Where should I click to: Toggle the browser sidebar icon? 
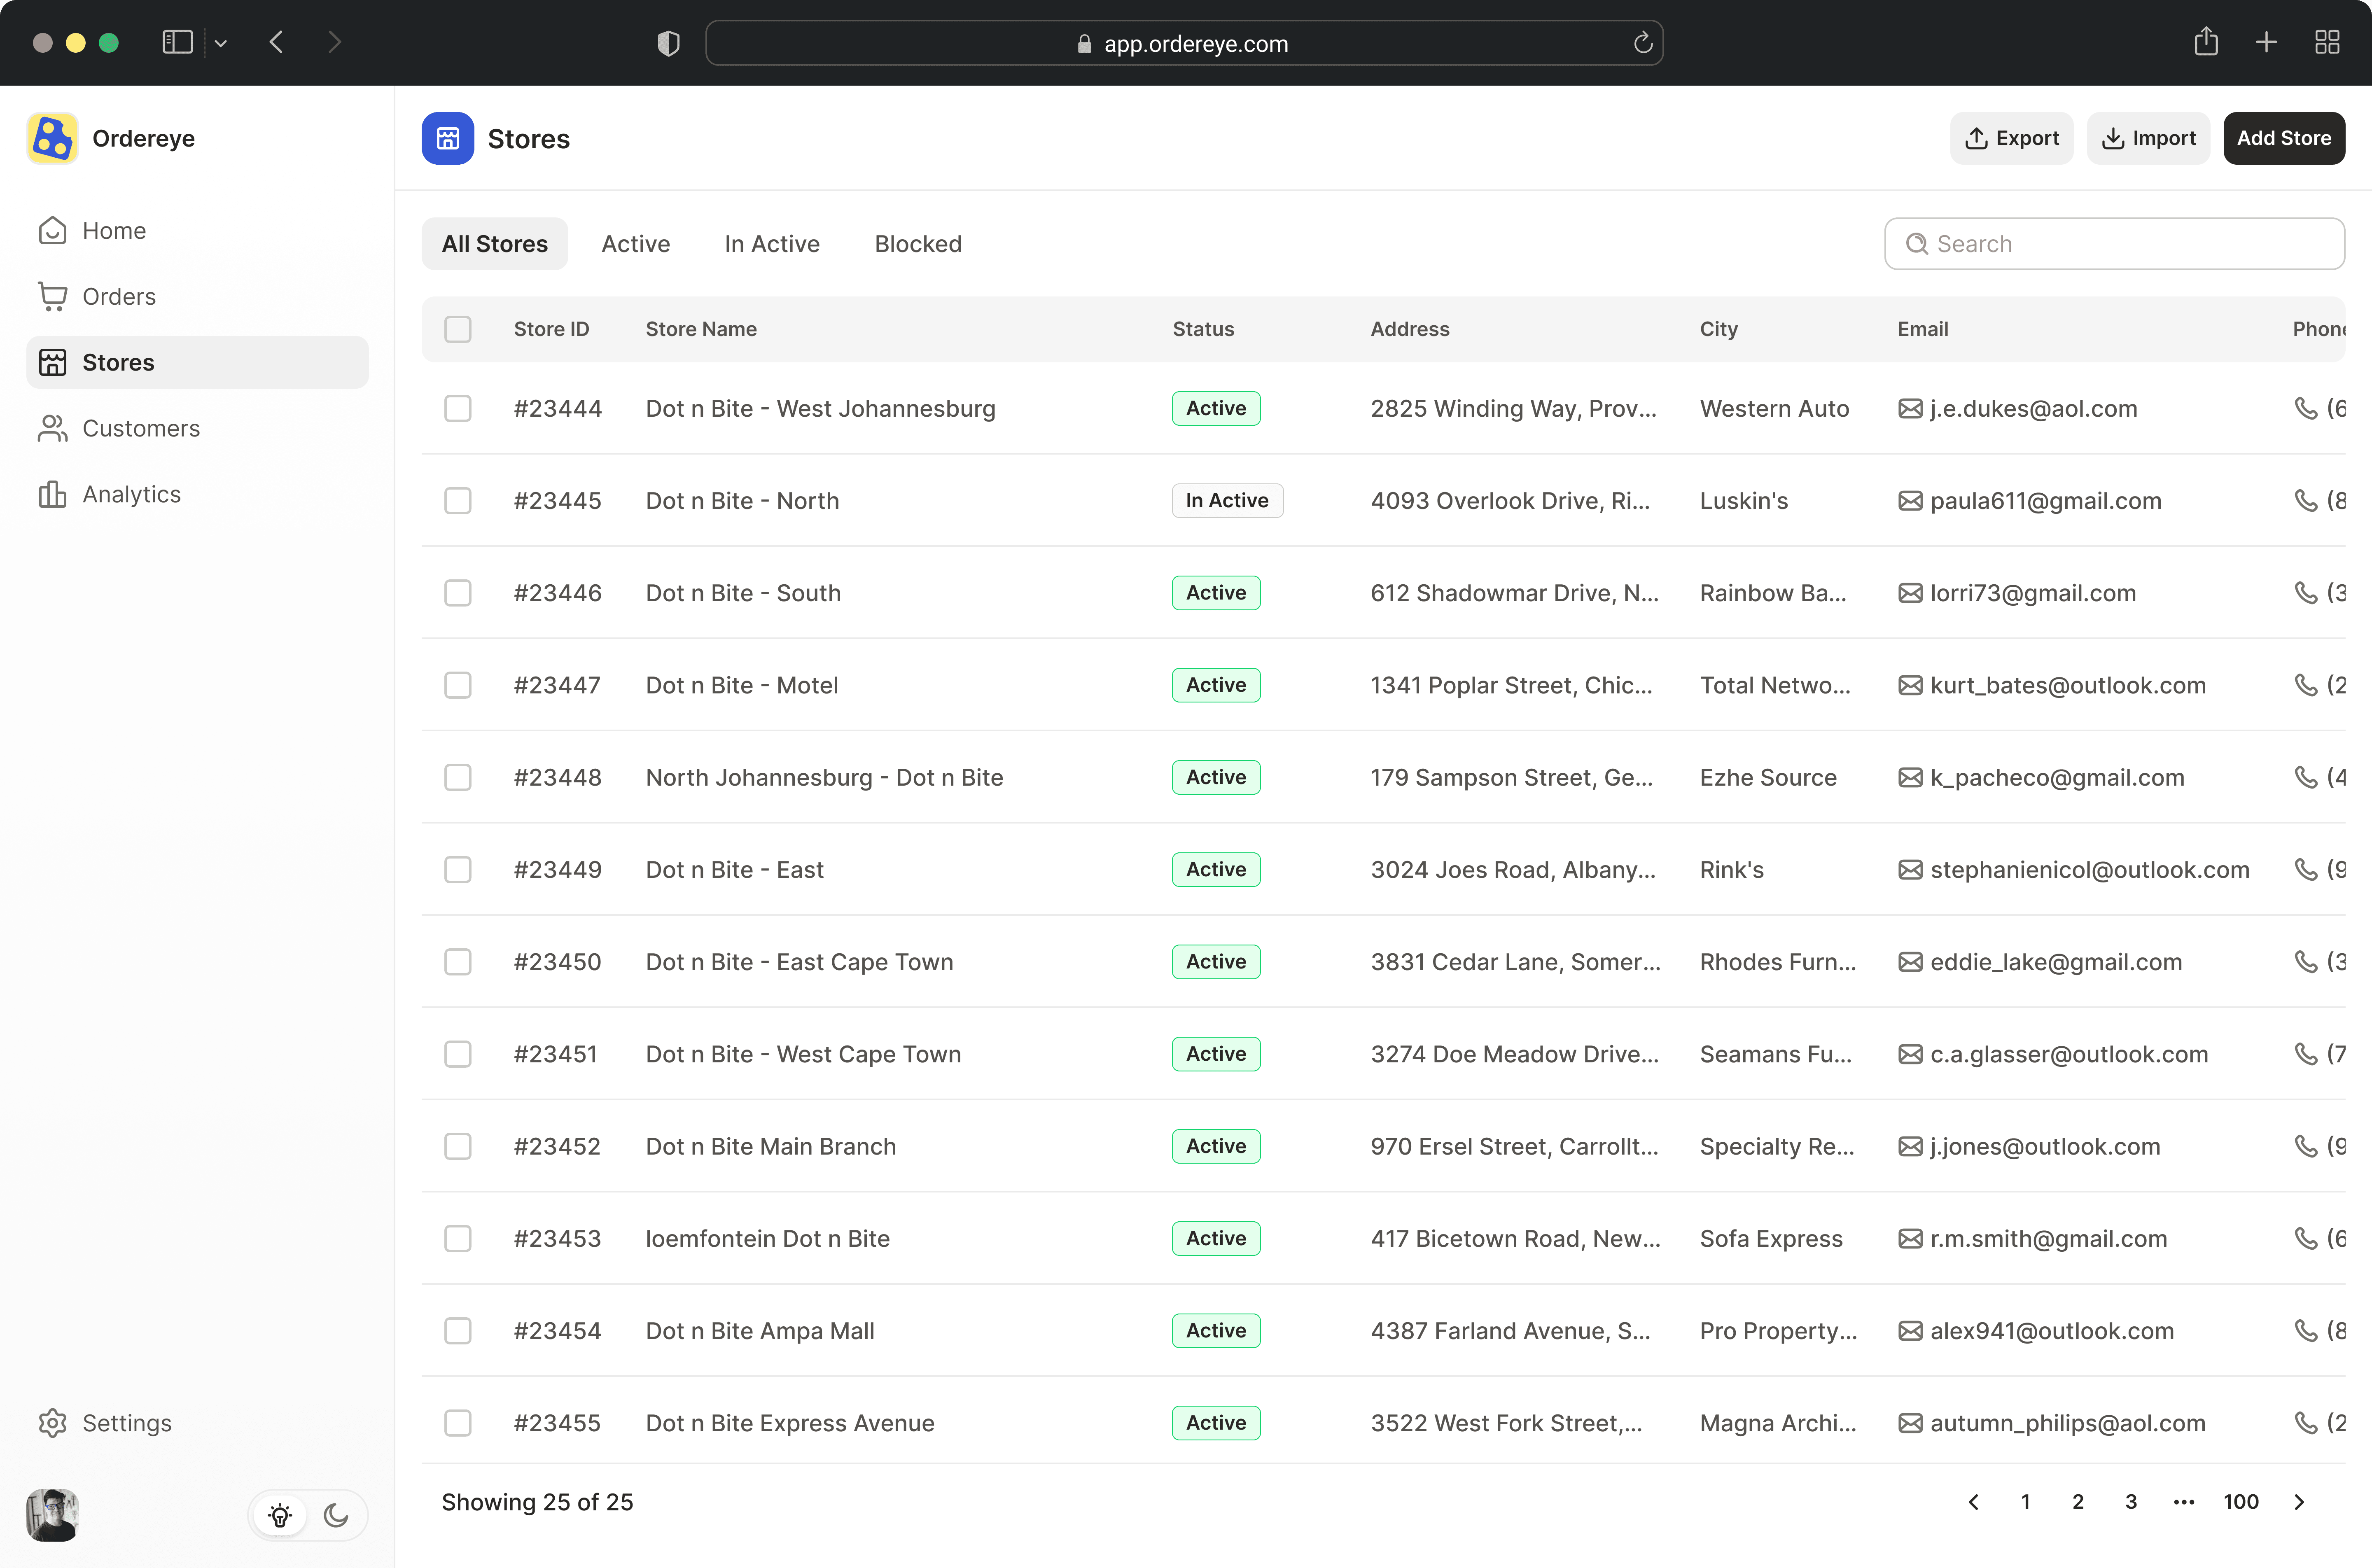coord(177,42)
